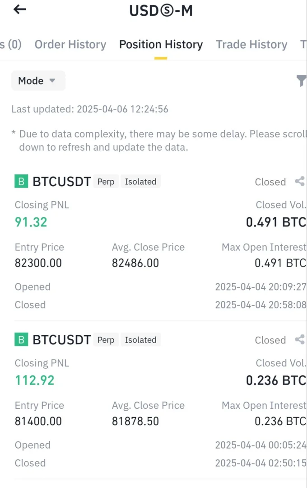Viewport: 307px width, 488px height.
Task: Tap the first BTCUSDT green B icon
Action: pyautogui.click(x=21, y=182)
